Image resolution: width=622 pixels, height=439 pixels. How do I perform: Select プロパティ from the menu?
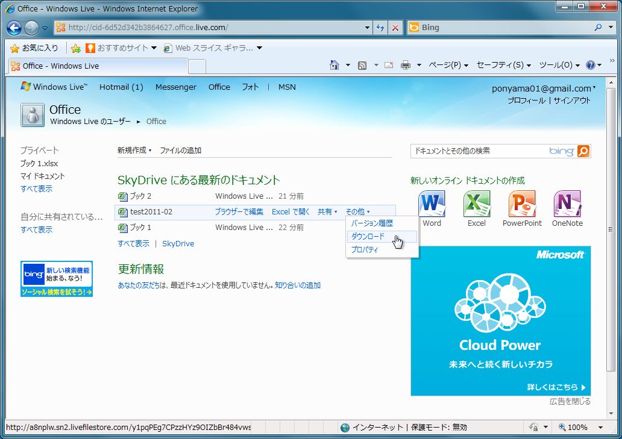365,250
